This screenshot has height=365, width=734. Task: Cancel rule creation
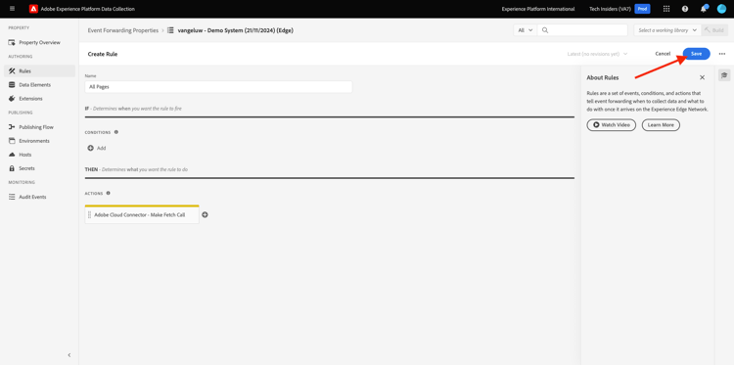click(663, 54)
